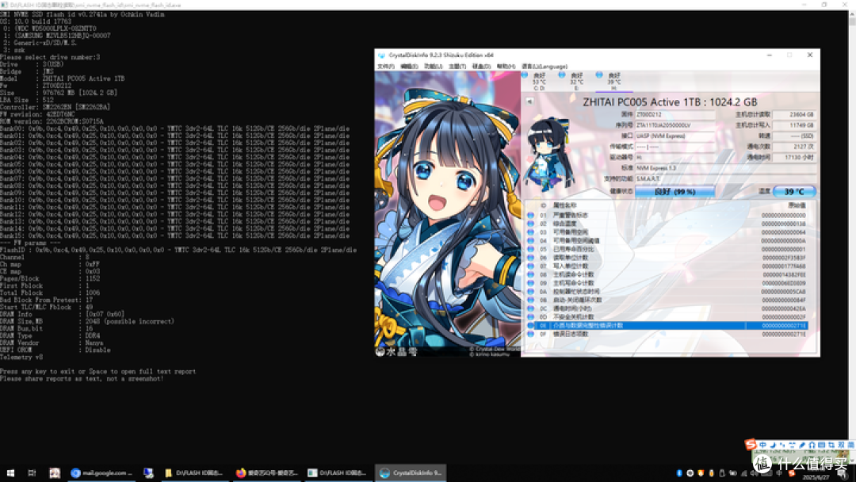Select the highlighted attribute 0E row
Viewport: 856px width, 482px height.
click(x=667, y=325)
